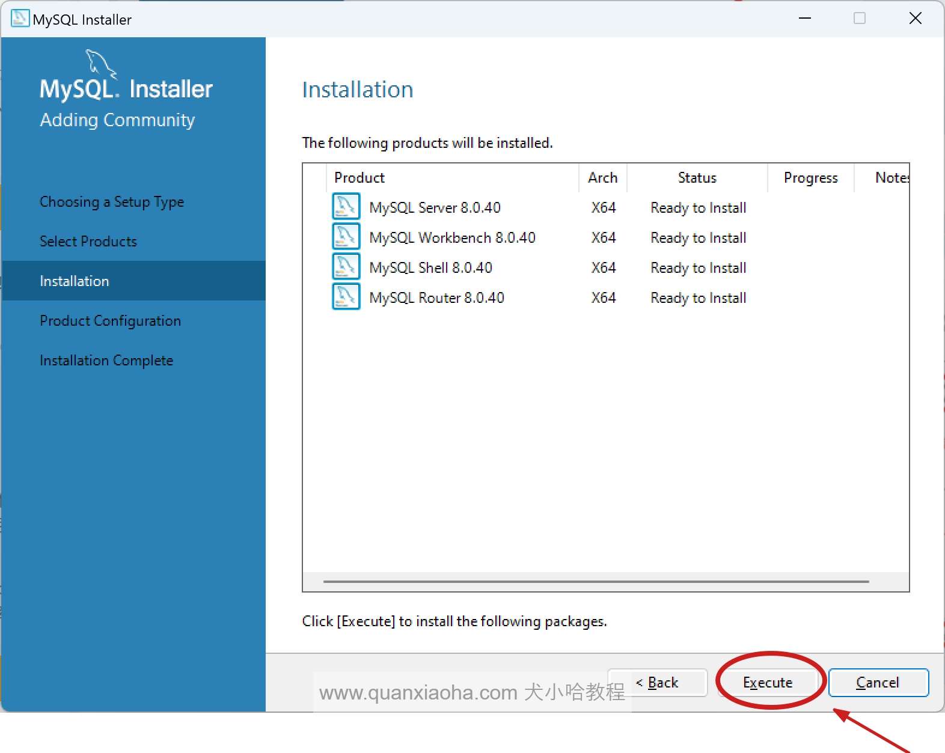Click the MySQL Shell 8.0.40 product icon
The width and height of the screenshot is (945, 753).
(346, 266)
